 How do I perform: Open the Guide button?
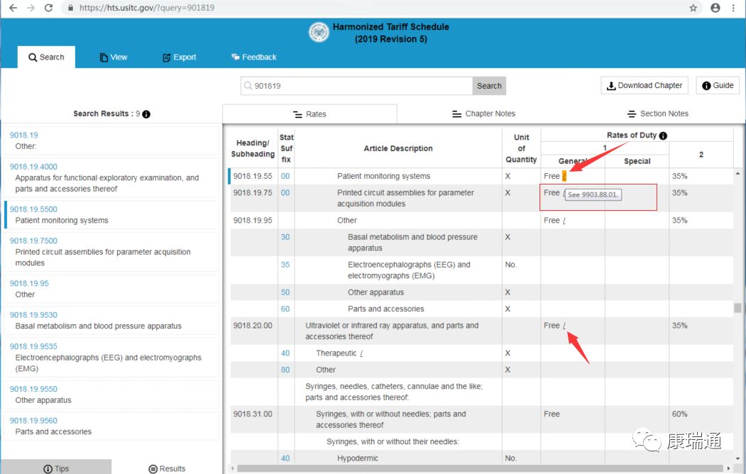point(718,86)
